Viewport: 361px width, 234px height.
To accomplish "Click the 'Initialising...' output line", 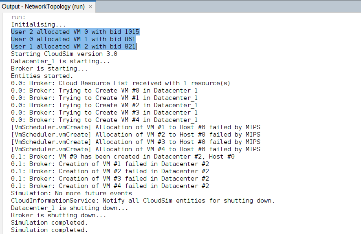I will point(38,24).
